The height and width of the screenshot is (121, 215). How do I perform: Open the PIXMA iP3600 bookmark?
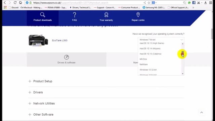(56, 7)
